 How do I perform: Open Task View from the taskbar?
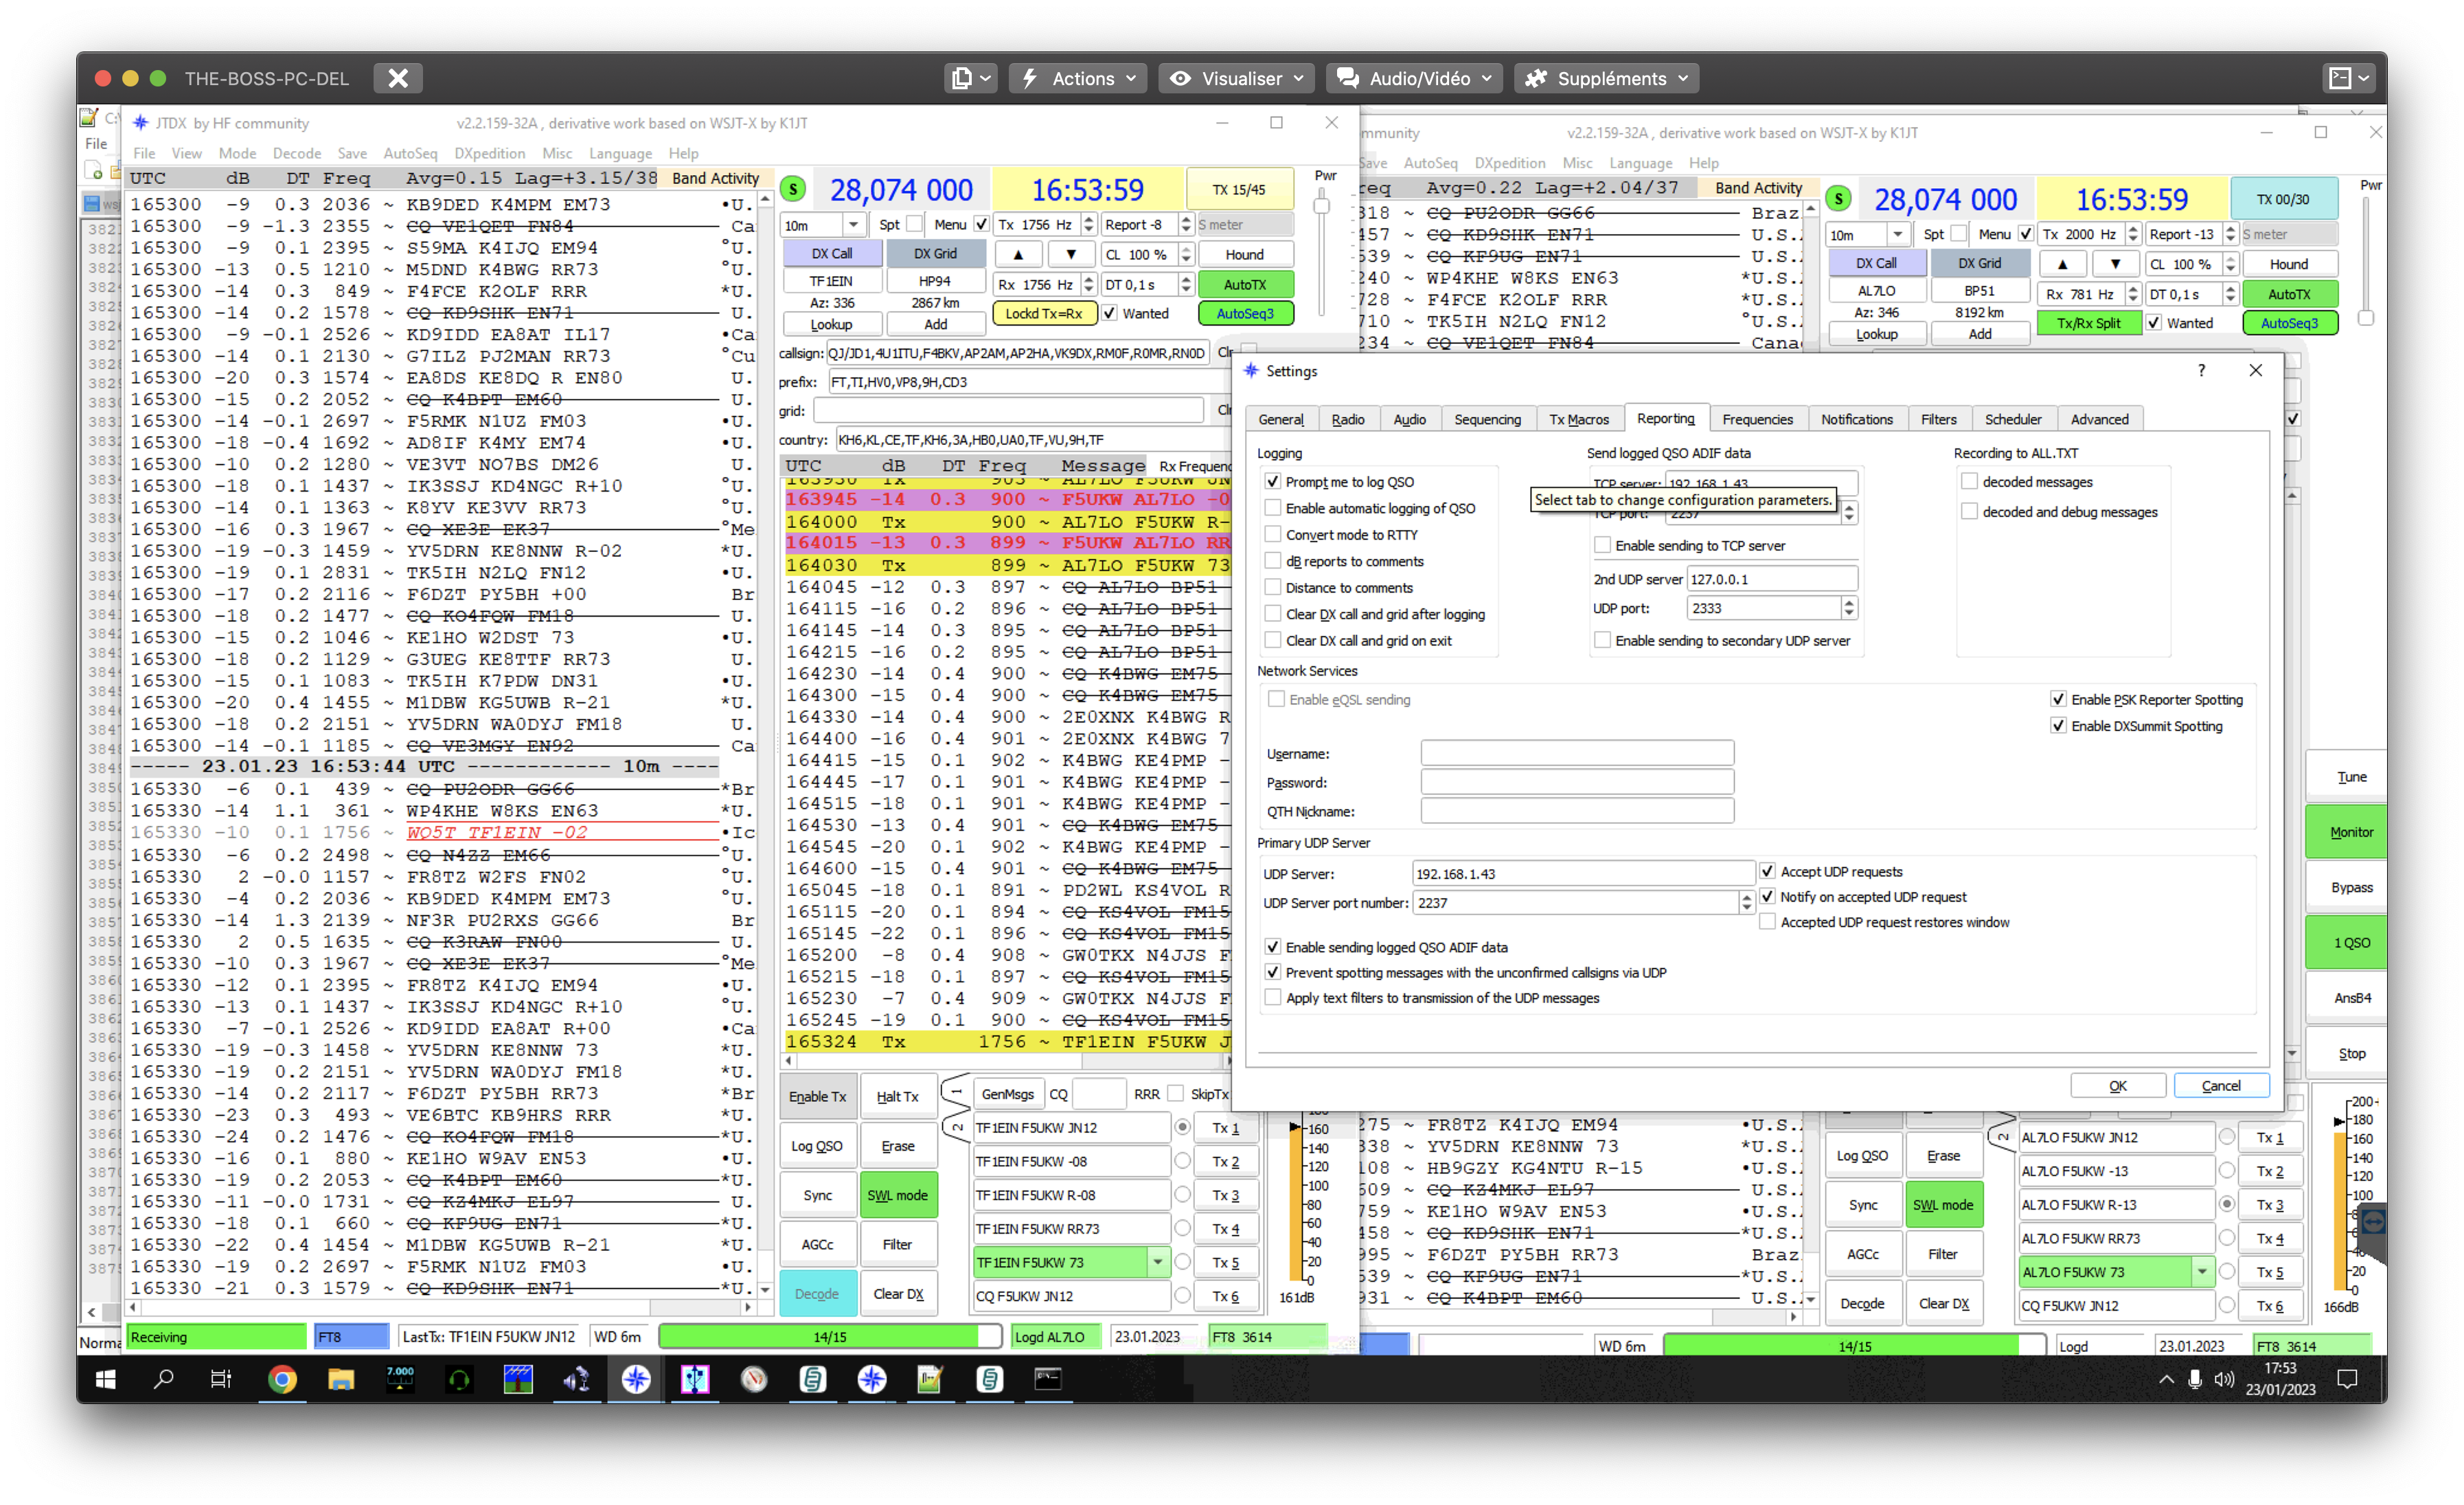221,1380
